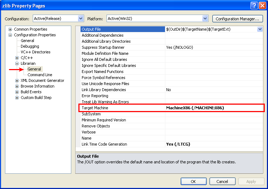Expand the Common Properties node
The height and width of the screenshot is (189, 268).
pyautogui.click(x=10, y=30)
